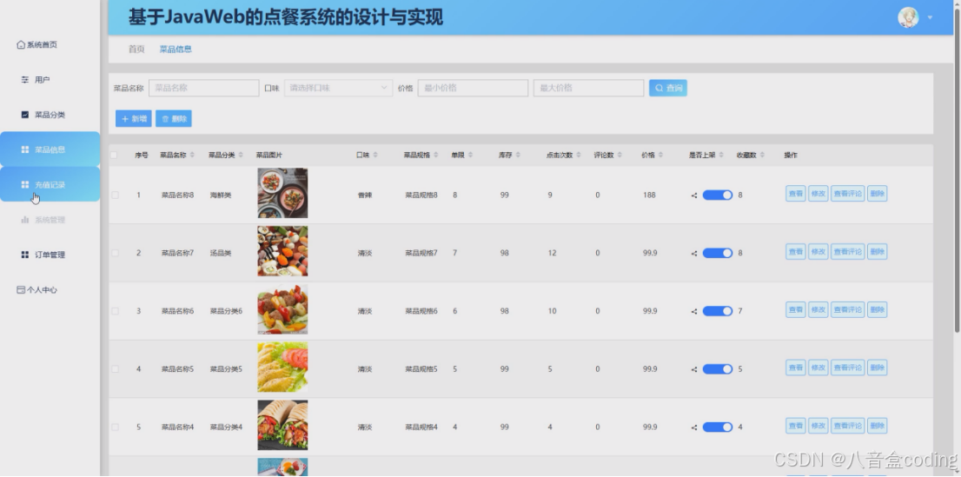Open the 菜品名称5 dish image
Viewport: 961px width, 477px height.
(282, 368)
